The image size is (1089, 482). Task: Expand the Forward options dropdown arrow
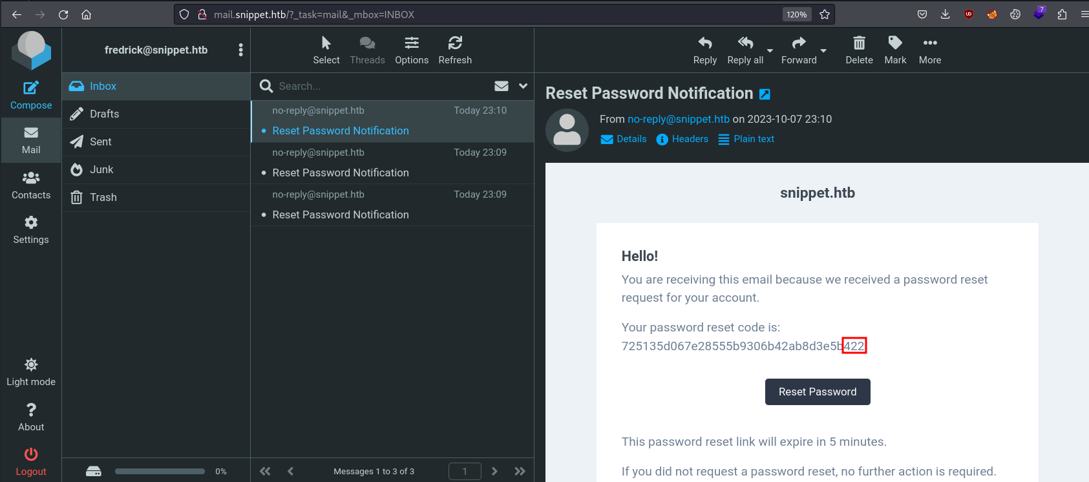tap(823, 50)
